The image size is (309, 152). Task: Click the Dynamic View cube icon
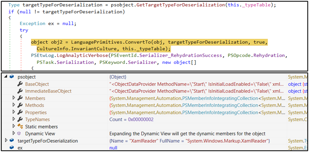19,133
